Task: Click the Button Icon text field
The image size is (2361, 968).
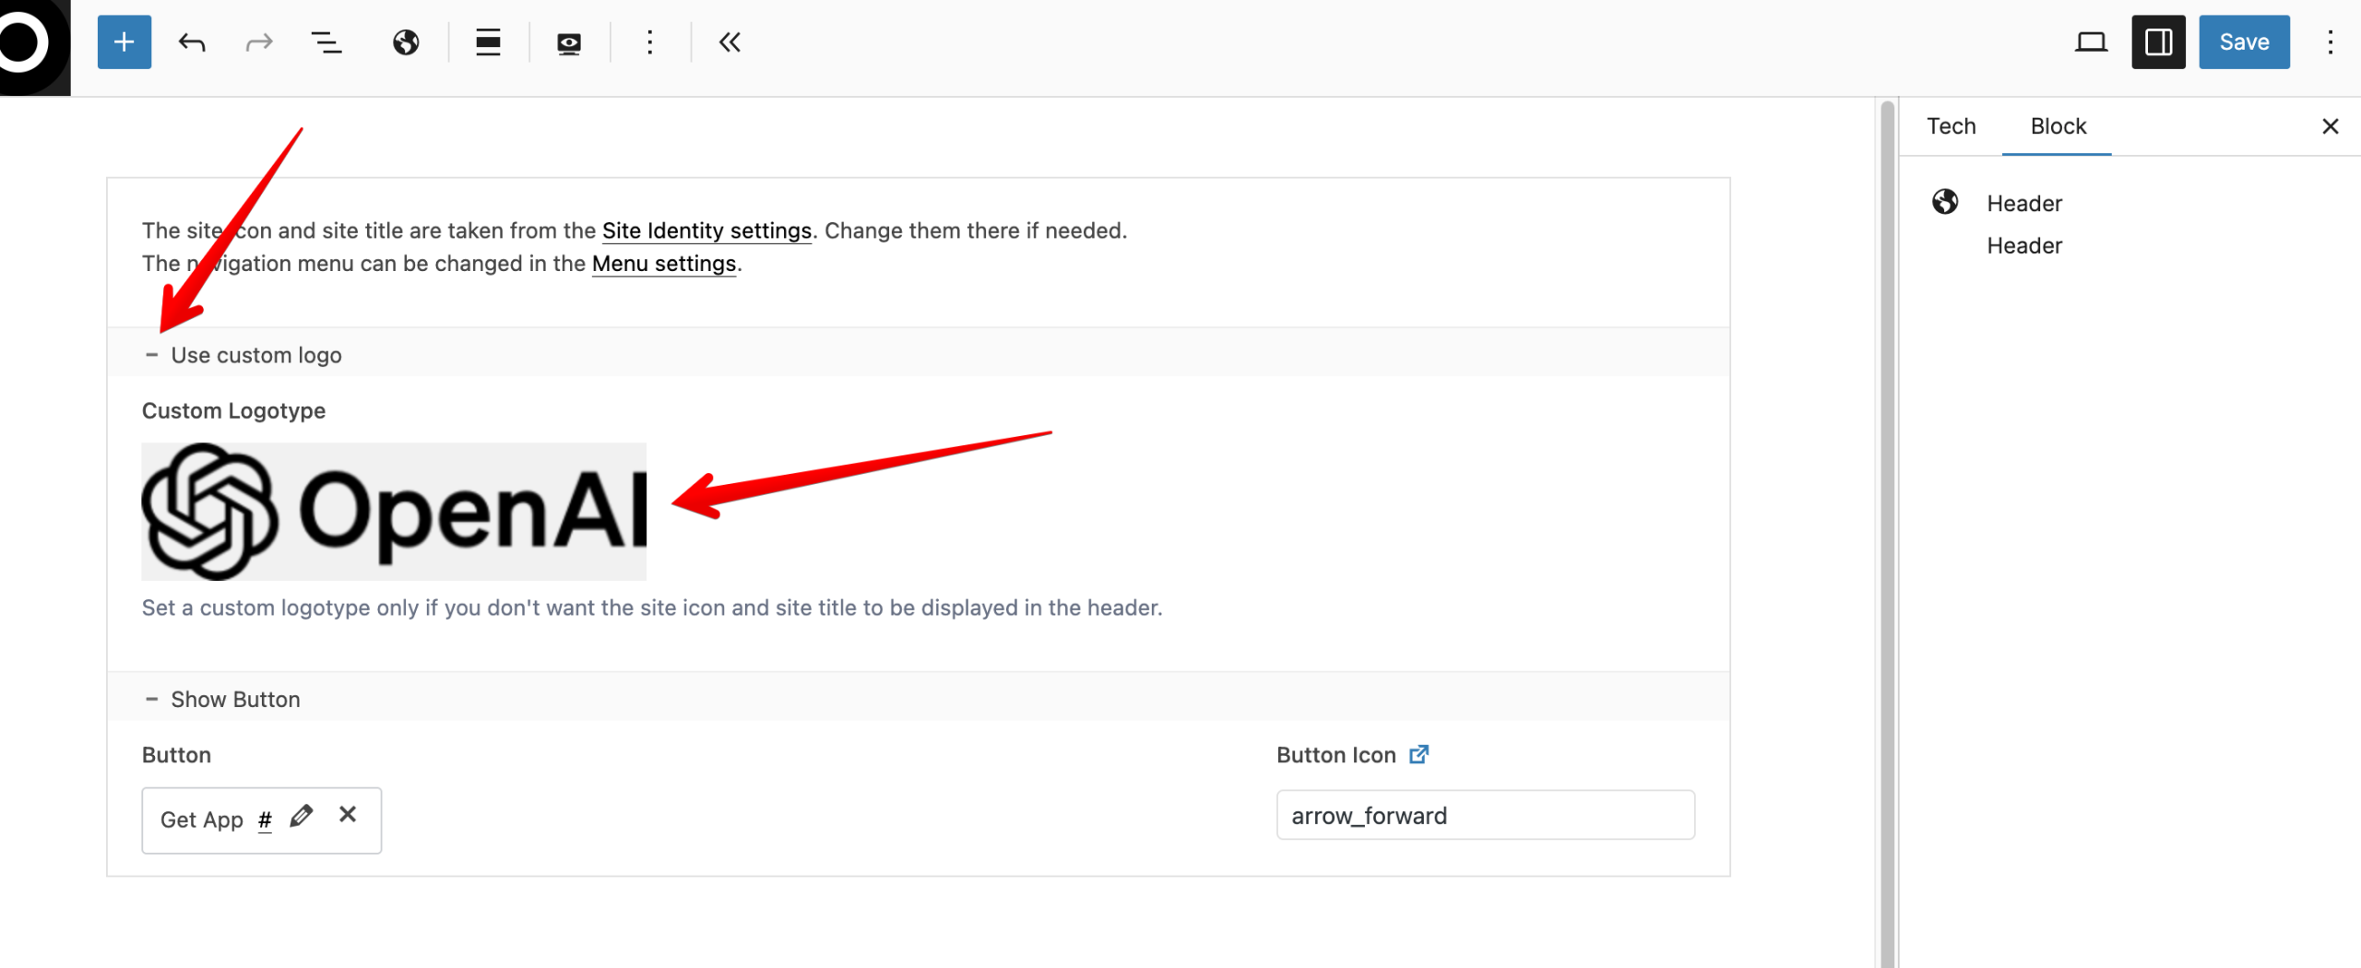Action: click(x=1485, y=815)
